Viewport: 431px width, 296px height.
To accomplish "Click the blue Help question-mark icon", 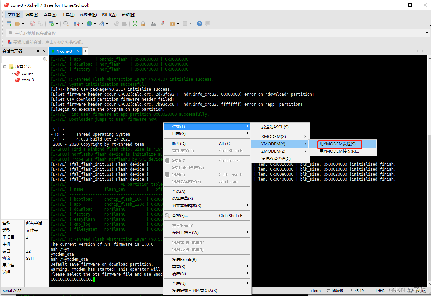I will [x=199, y=24].
